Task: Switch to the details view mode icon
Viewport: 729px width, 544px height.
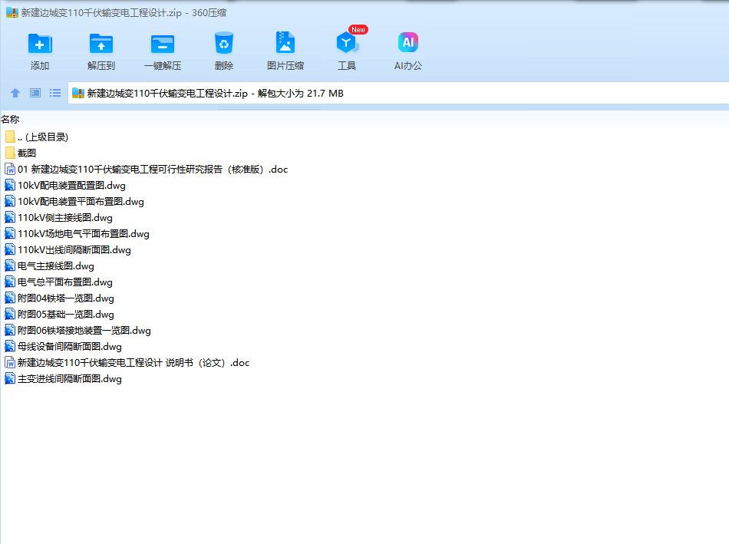Action: point(35,93)
